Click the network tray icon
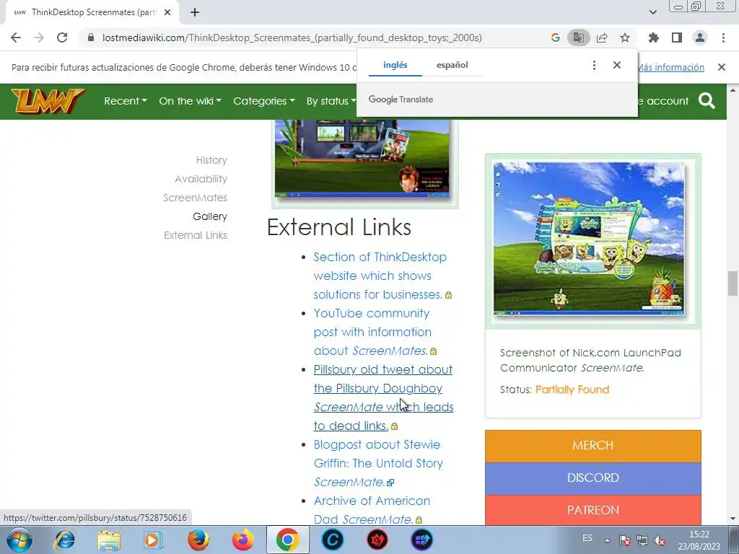This screenshot has height=554, width=739. point(642,540)
